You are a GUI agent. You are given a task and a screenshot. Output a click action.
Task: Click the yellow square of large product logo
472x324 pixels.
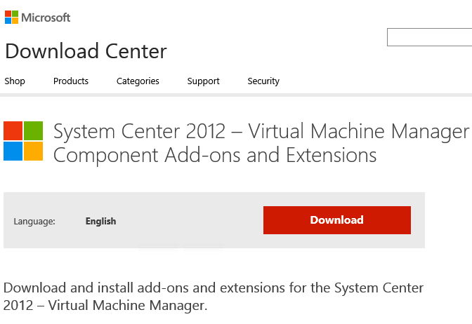click(33, 151)
